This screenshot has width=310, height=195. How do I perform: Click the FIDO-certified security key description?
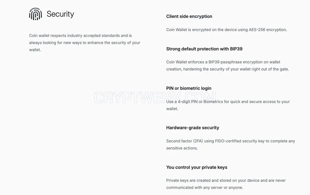[231, 145]
